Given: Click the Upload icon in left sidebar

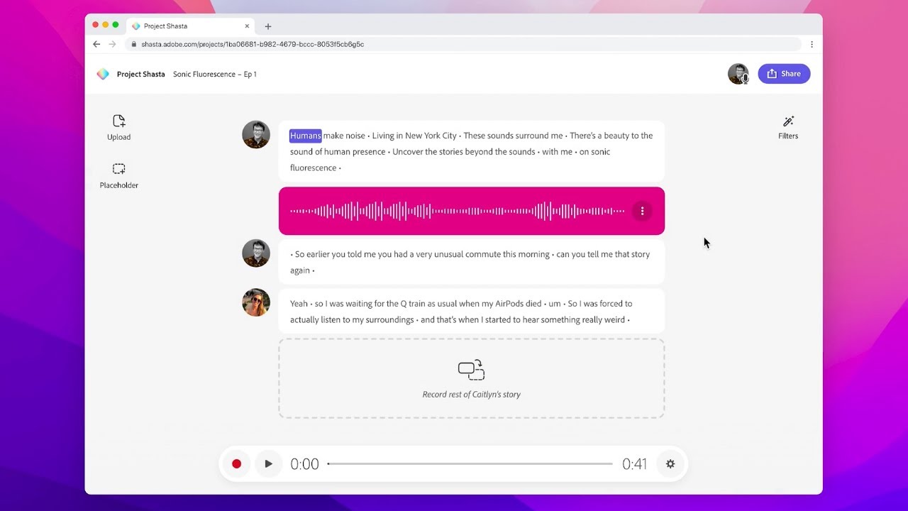Looking at the screenshot, I should [x=118, y=121].
